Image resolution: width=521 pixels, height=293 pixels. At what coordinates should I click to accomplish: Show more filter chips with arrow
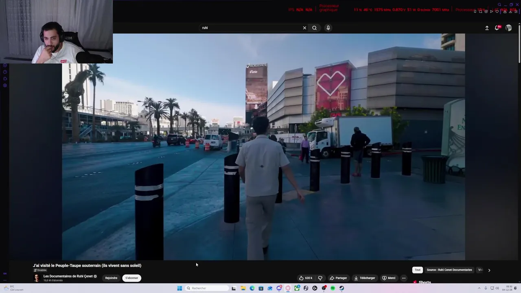[489, 270]
